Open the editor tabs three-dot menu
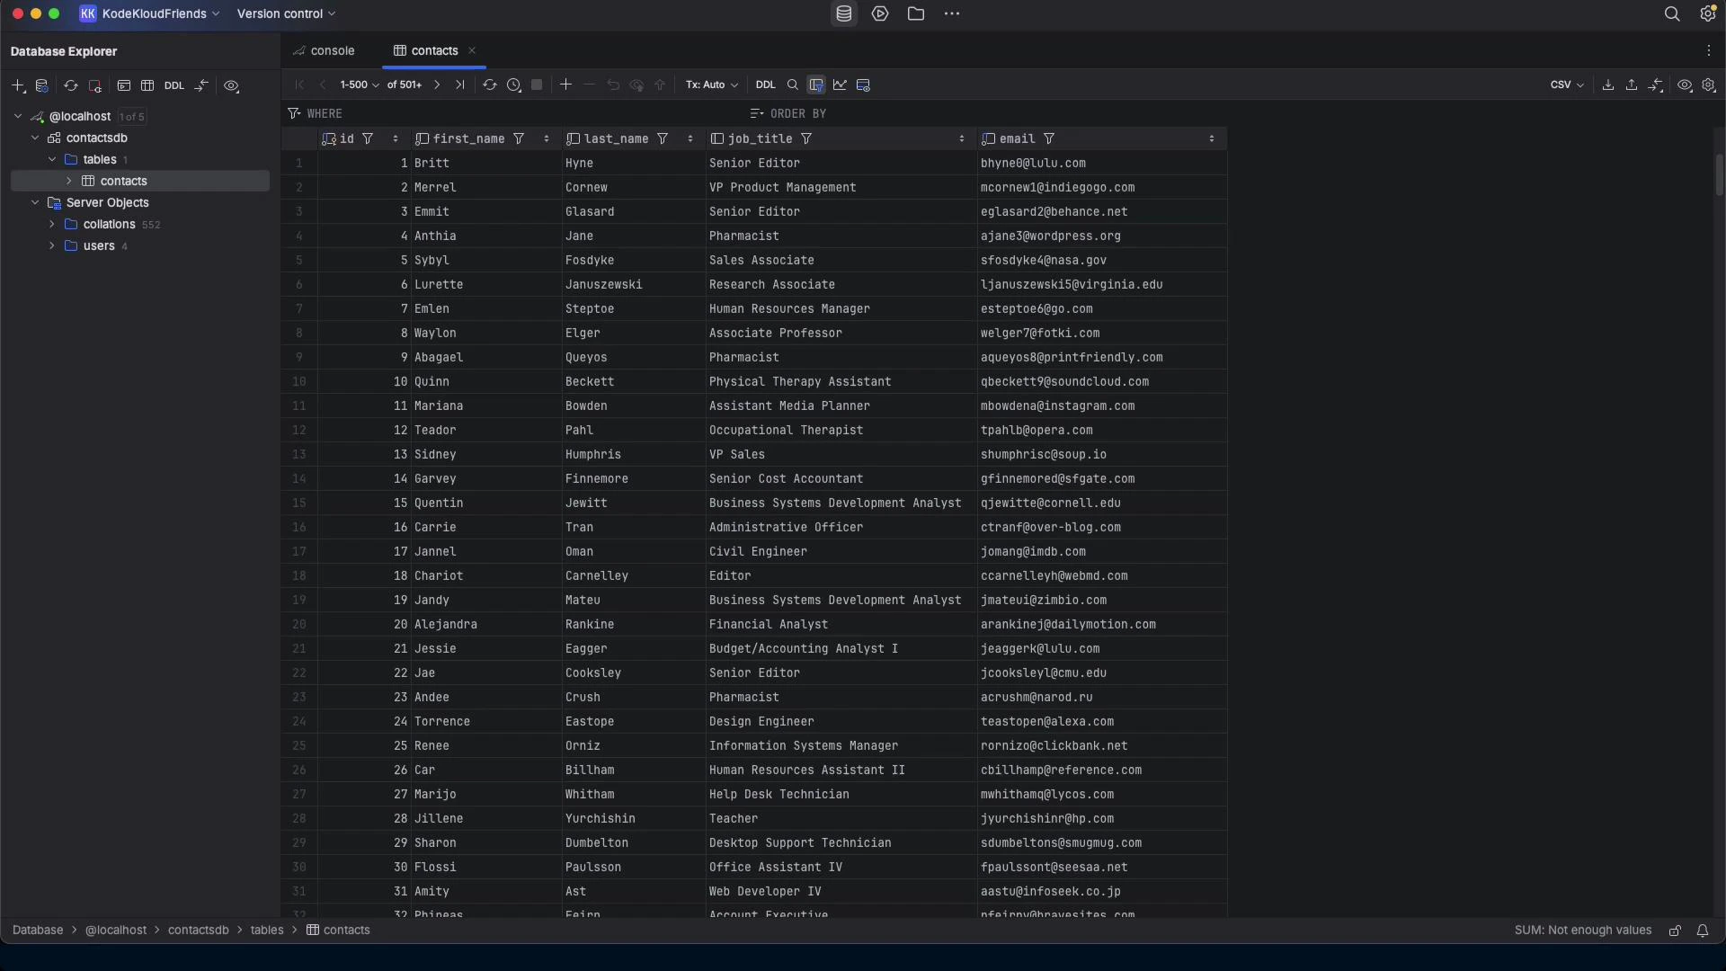This screenshot has height=971, width=1726. [1709, 51]
